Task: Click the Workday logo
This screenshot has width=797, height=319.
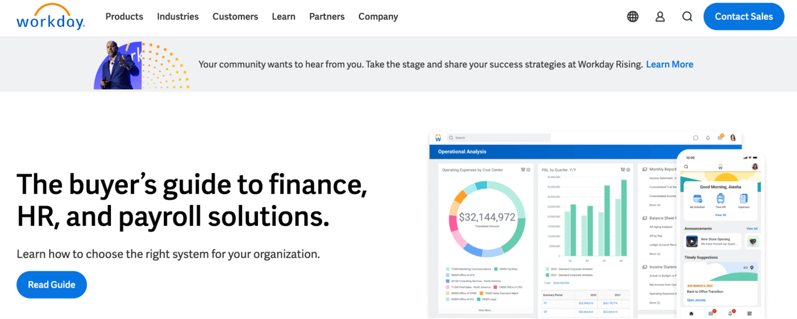Action: click(x=51, y=17)
